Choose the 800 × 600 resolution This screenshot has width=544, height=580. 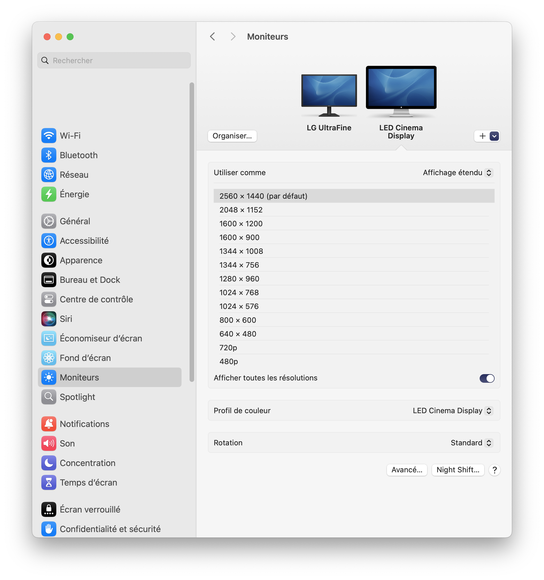[x=354, y=320]
